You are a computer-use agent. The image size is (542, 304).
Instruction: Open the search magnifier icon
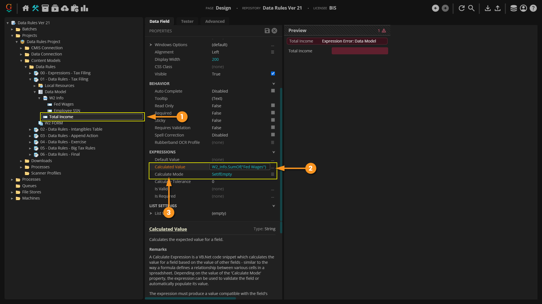(x=471, y=8)
